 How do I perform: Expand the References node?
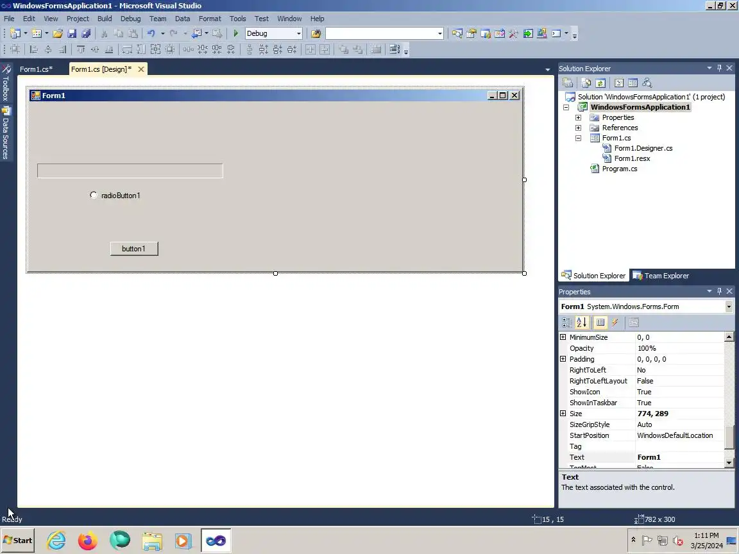578,128
